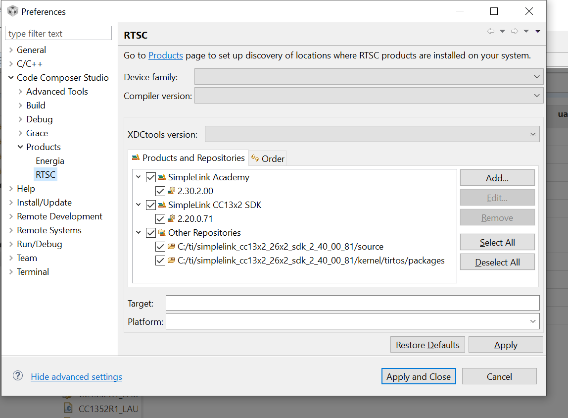Uncheck the SimpleLink Academy checkbox
568x418 pixels.
[x=151, y=177]
